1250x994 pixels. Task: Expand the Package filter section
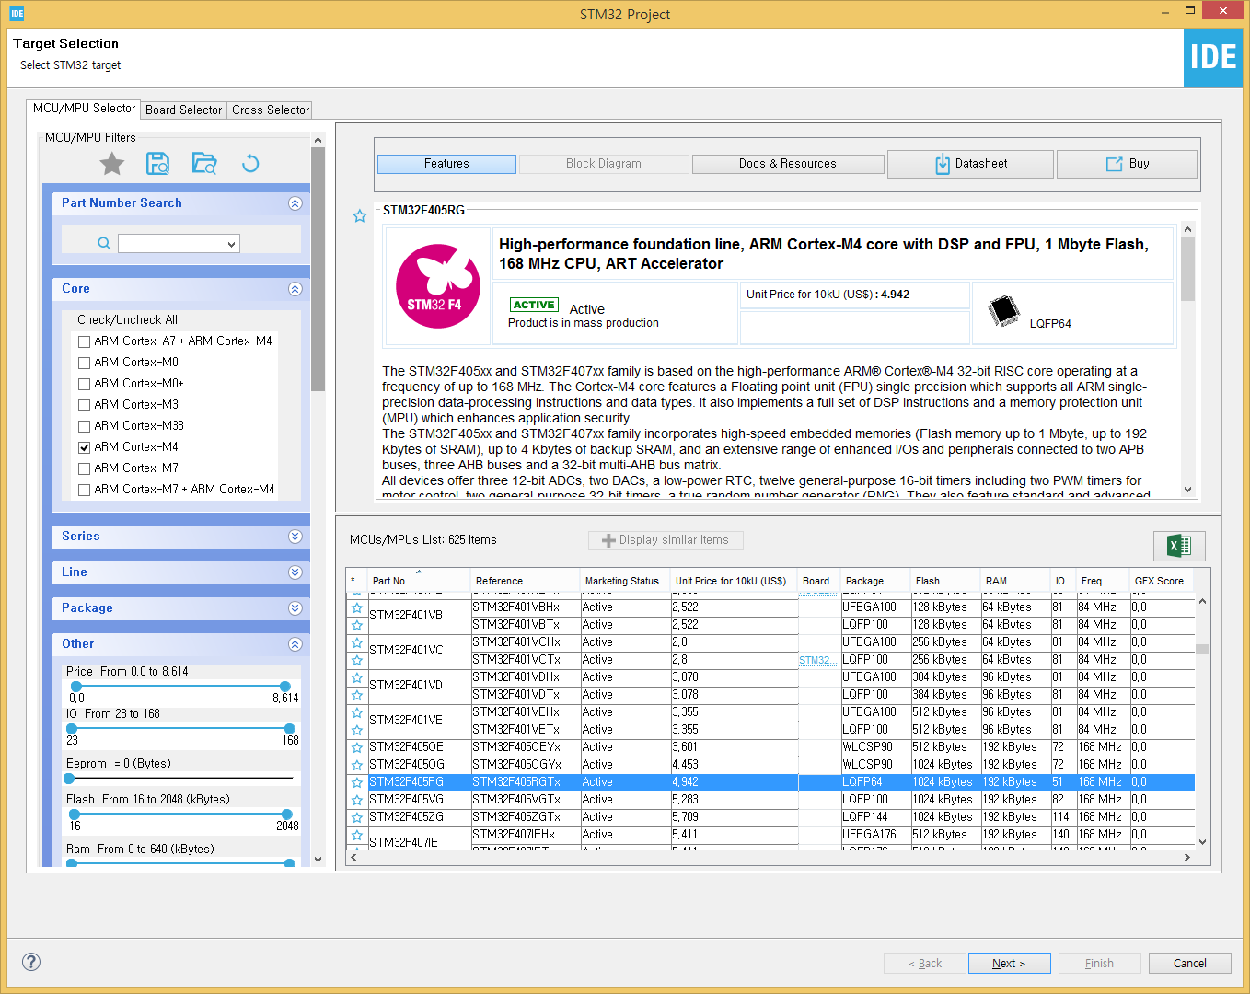295,608
